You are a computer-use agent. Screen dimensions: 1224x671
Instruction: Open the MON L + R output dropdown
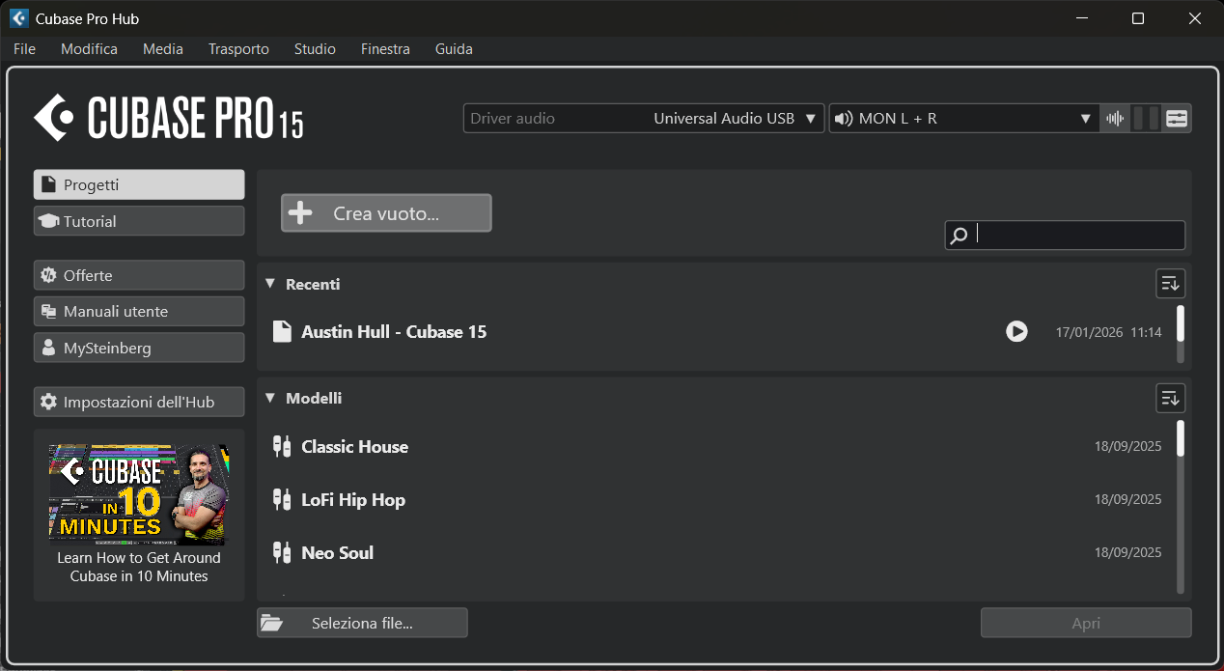point(962,119)
